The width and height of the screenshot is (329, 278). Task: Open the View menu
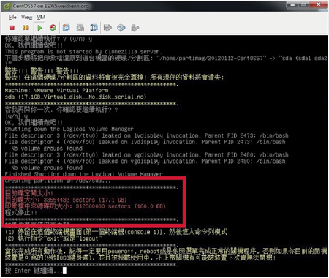click(x=26, y=17)
